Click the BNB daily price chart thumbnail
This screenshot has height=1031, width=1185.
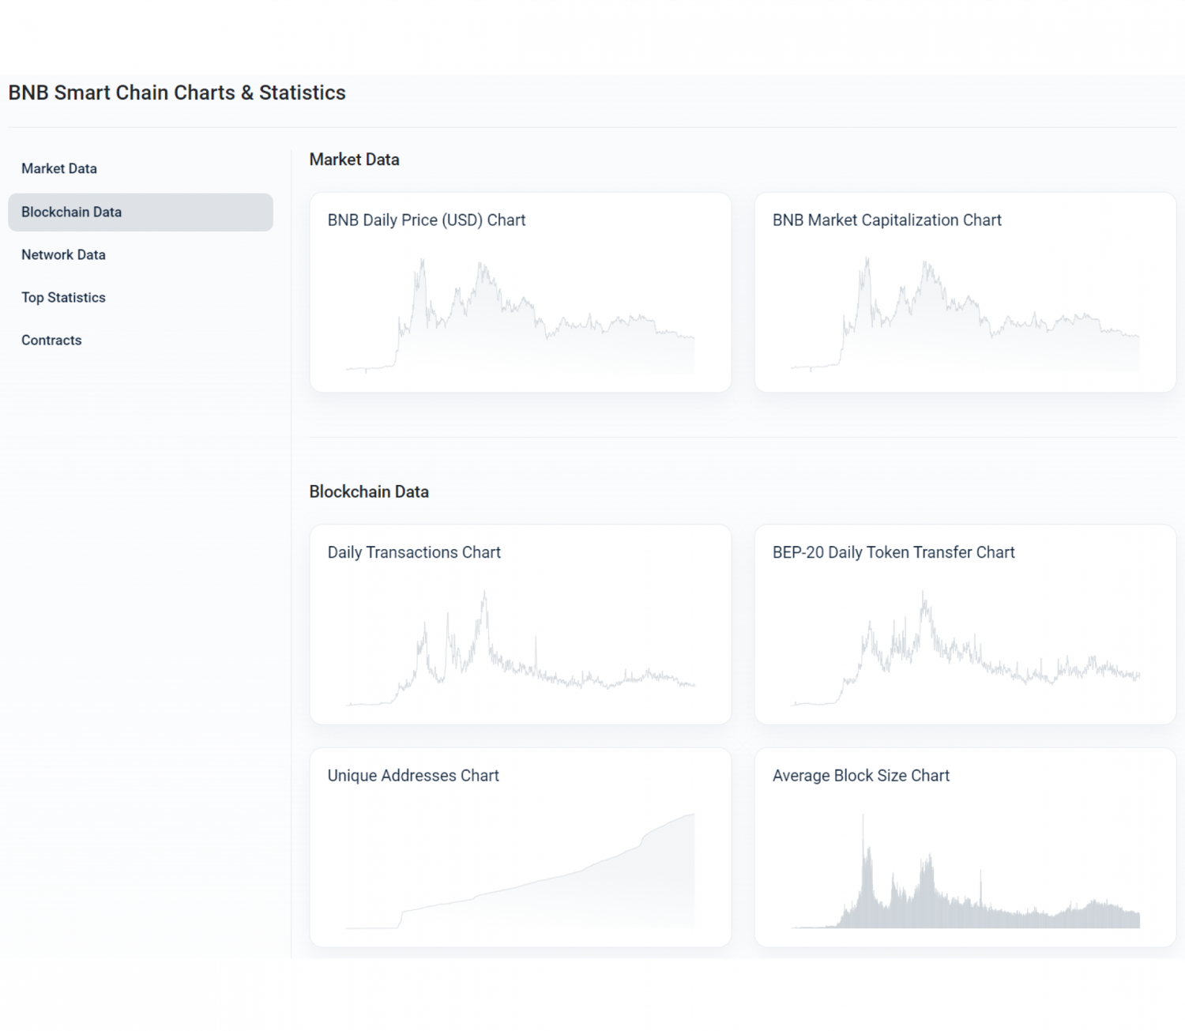coord(521,316)
